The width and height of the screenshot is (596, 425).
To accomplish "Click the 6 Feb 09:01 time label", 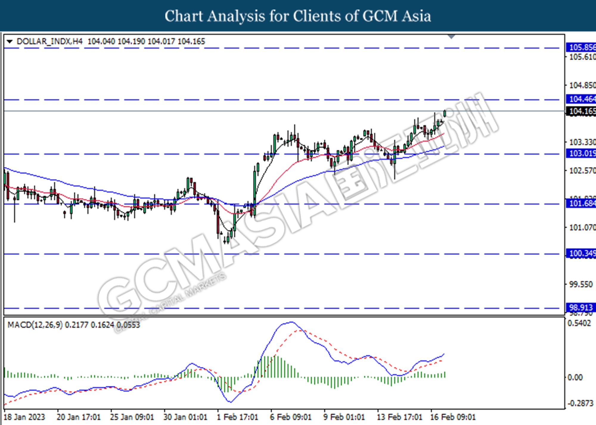I will [291, 417].
